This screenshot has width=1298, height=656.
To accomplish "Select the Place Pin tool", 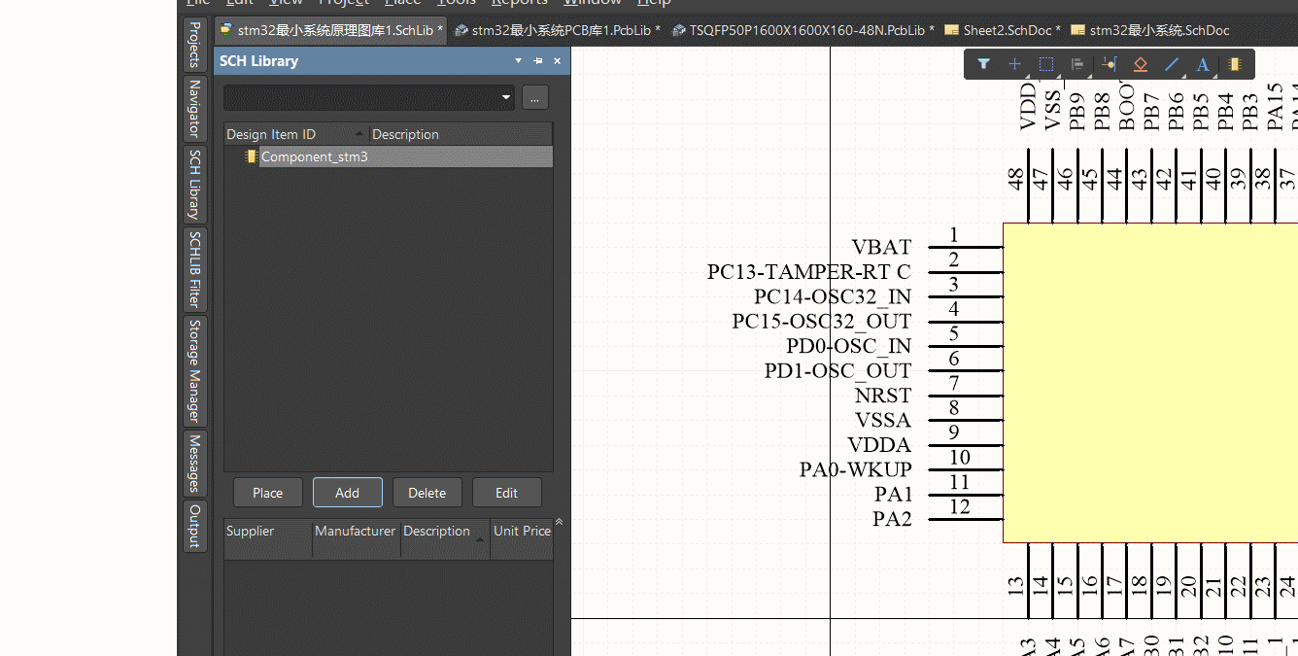I will pyautogui.click(x=1109, y=65).
